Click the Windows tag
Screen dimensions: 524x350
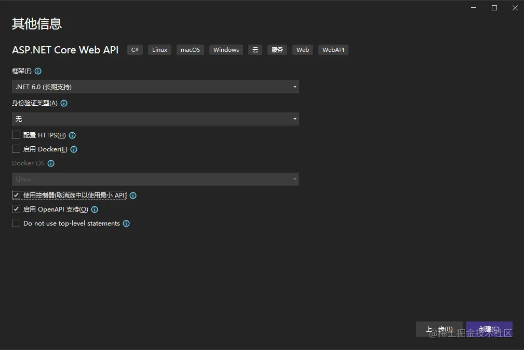pos(226,50)
